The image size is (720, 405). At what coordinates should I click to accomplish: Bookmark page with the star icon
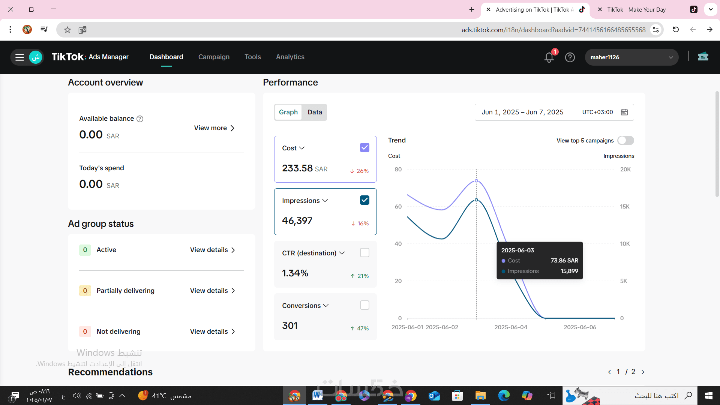coord(67,30)
